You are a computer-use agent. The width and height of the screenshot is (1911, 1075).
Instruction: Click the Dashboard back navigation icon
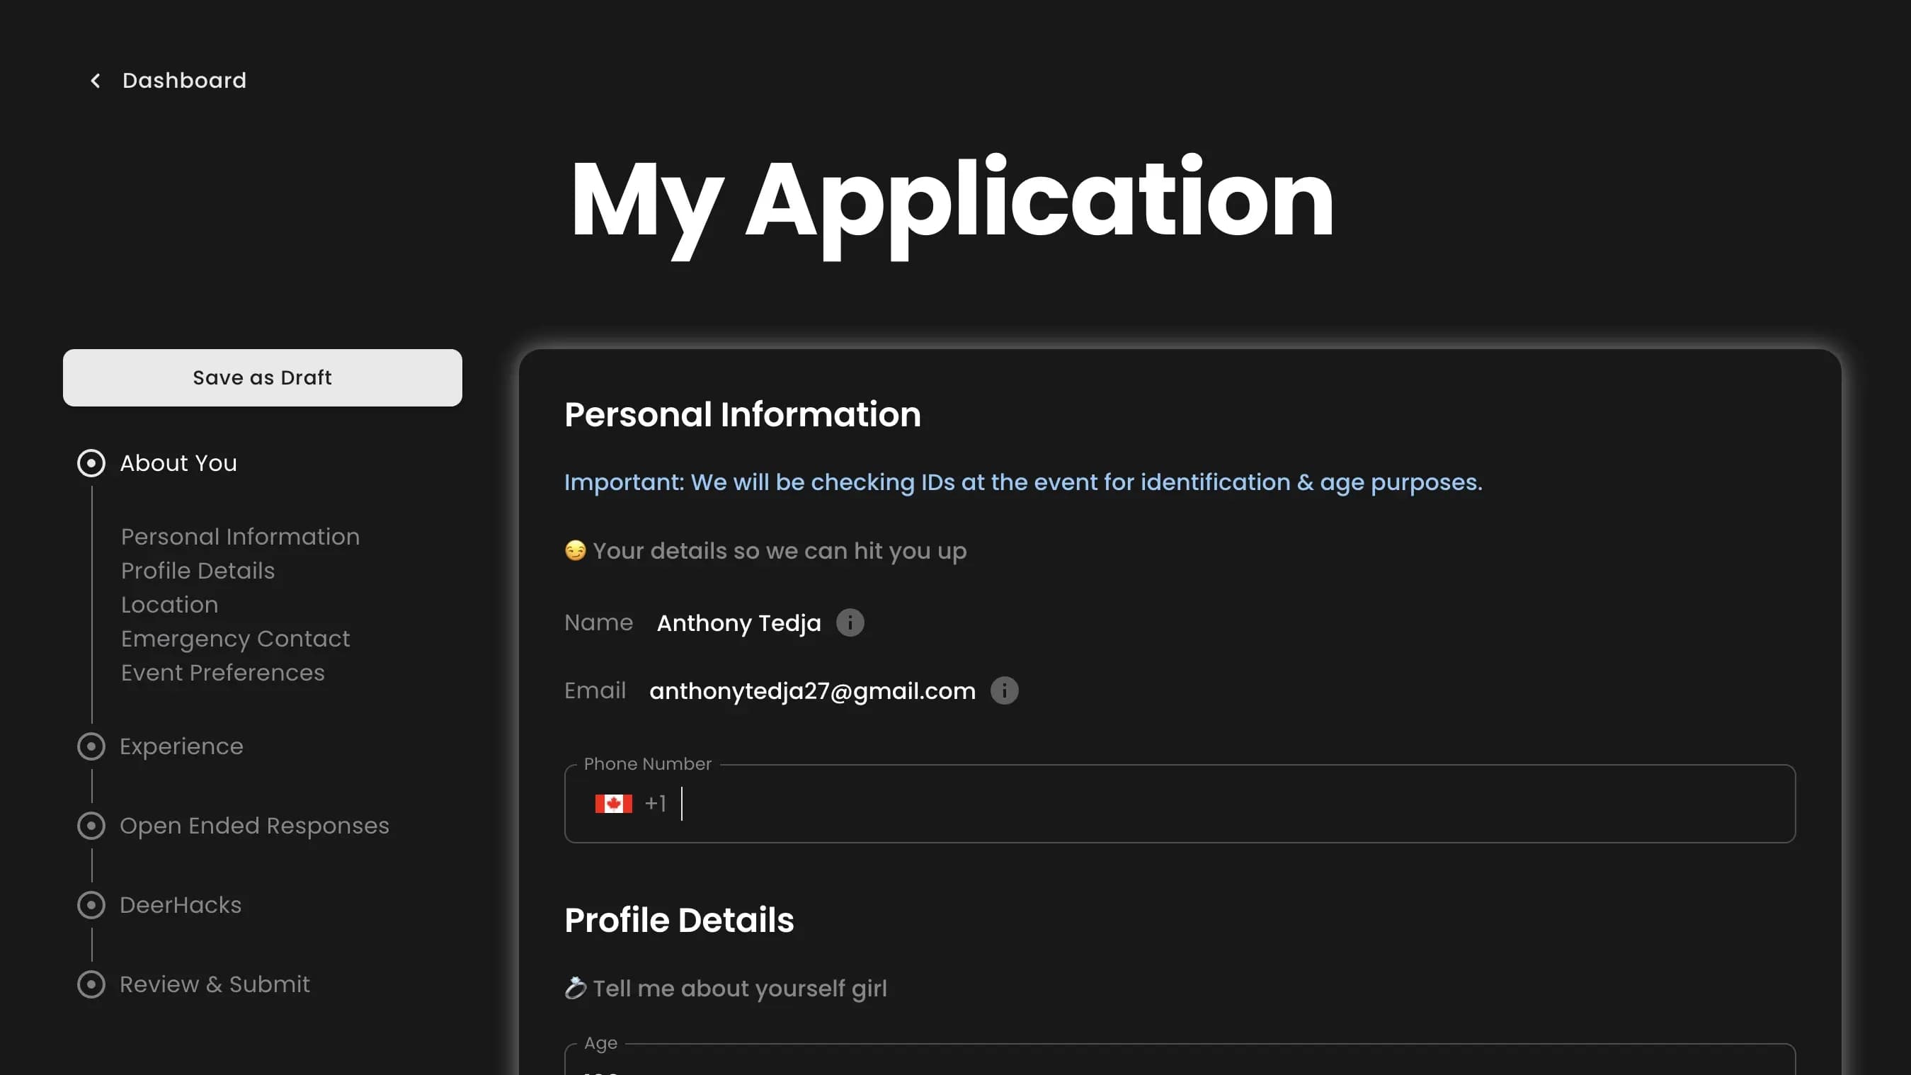click(x=96, y=80)
